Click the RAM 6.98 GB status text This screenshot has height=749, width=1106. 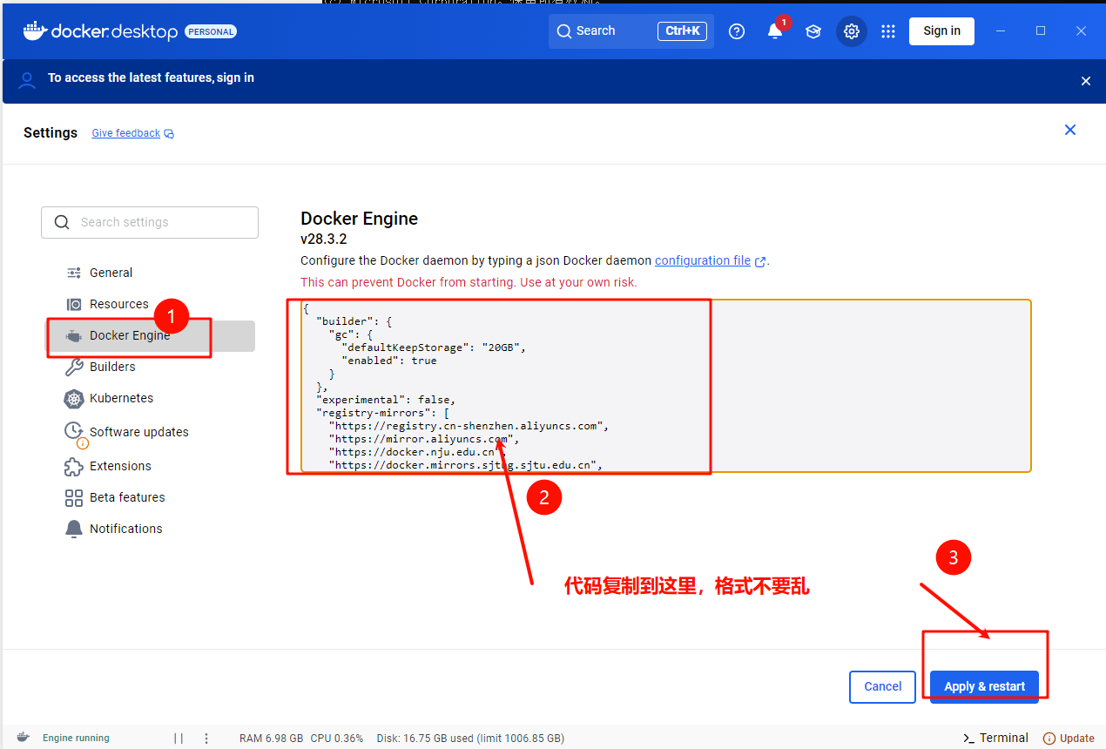pyautogui.click(x=271, y=738)
